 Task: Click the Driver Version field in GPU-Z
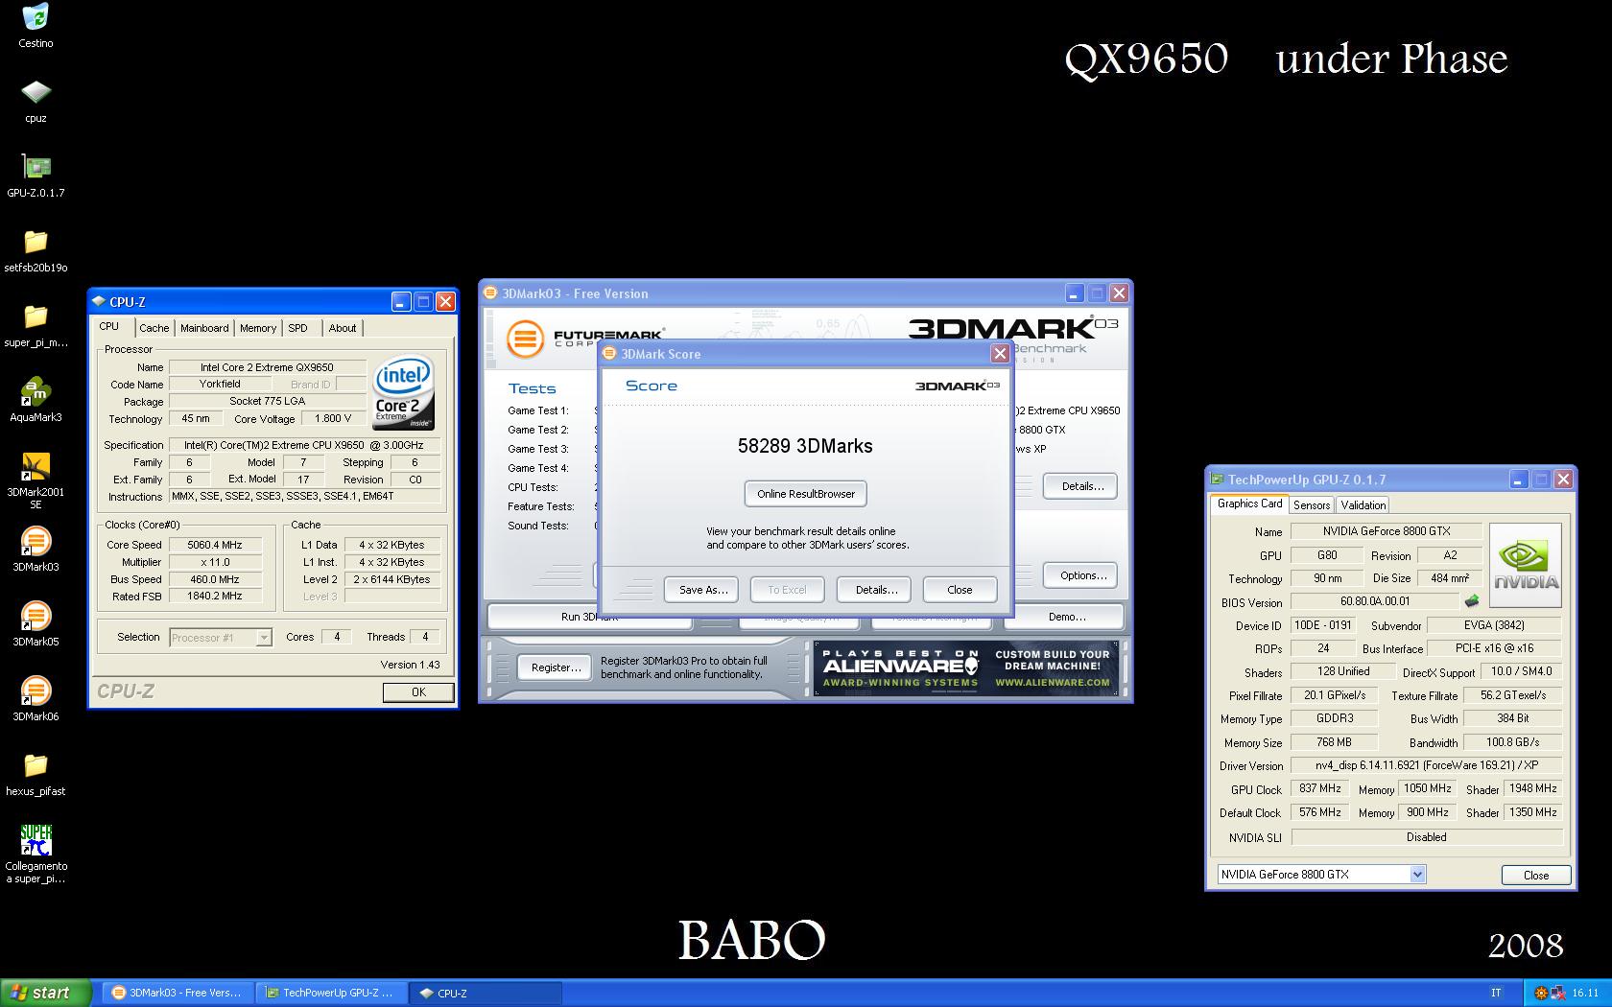coord(1426,765)
